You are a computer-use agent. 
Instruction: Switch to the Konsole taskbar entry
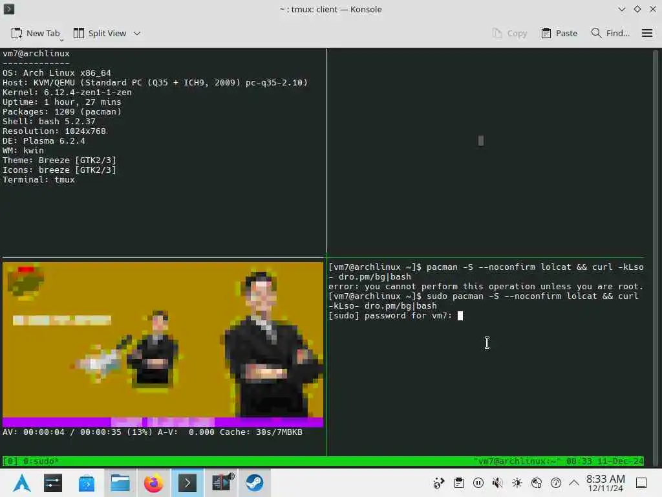pos(187,483)
